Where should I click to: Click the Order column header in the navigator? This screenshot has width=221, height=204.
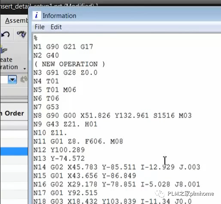pos(14,113)
